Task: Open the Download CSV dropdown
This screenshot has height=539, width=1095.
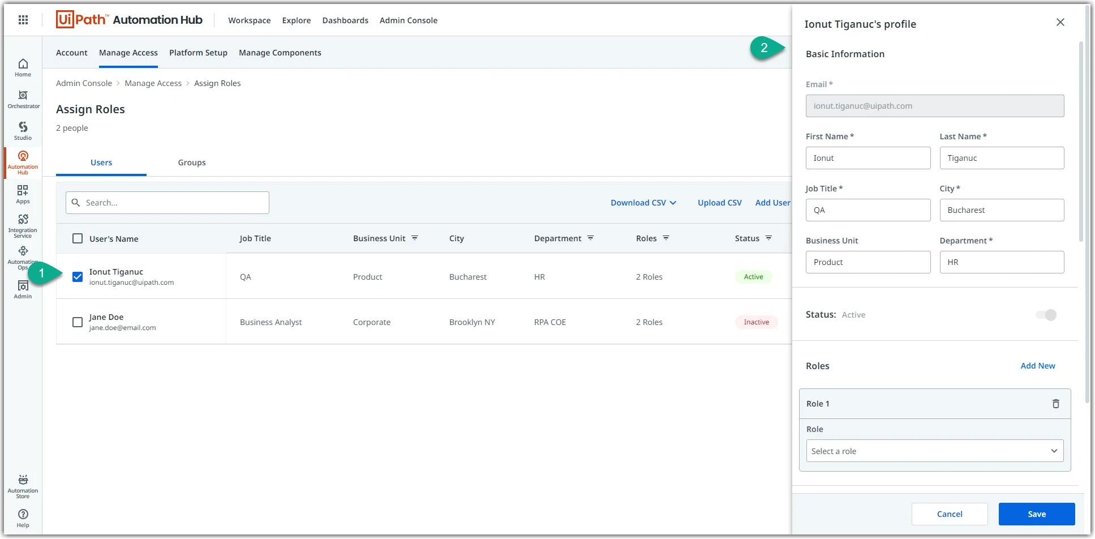Action: 643,203
